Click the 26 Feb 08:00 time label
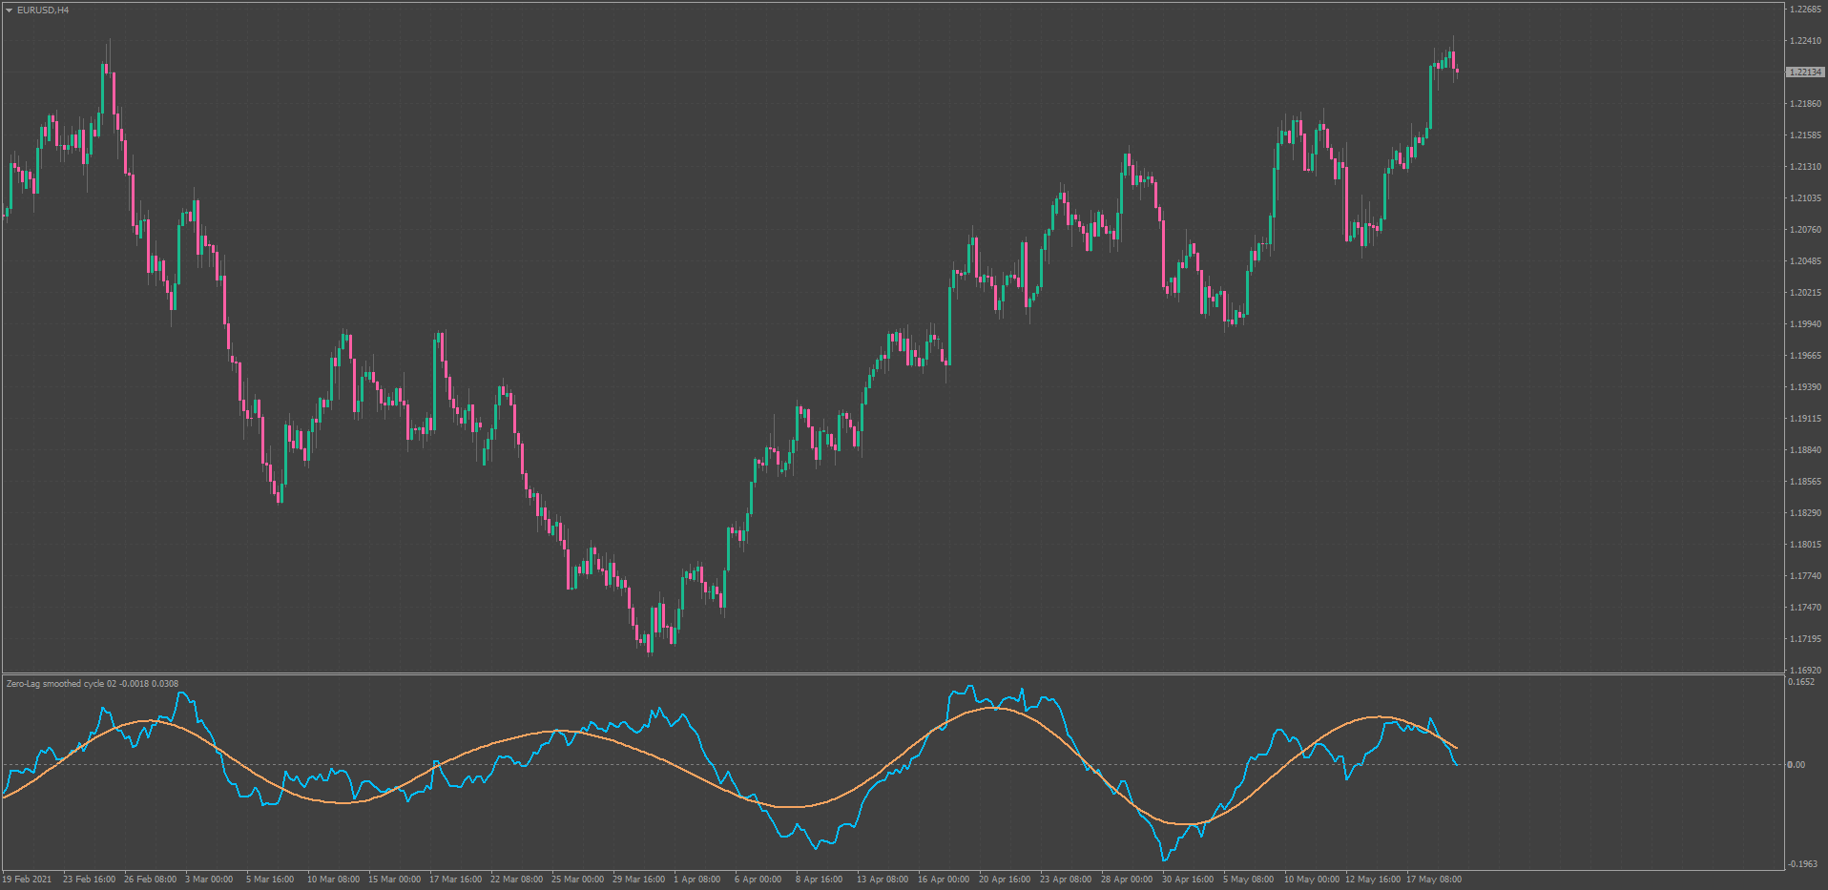 (151, 880)
